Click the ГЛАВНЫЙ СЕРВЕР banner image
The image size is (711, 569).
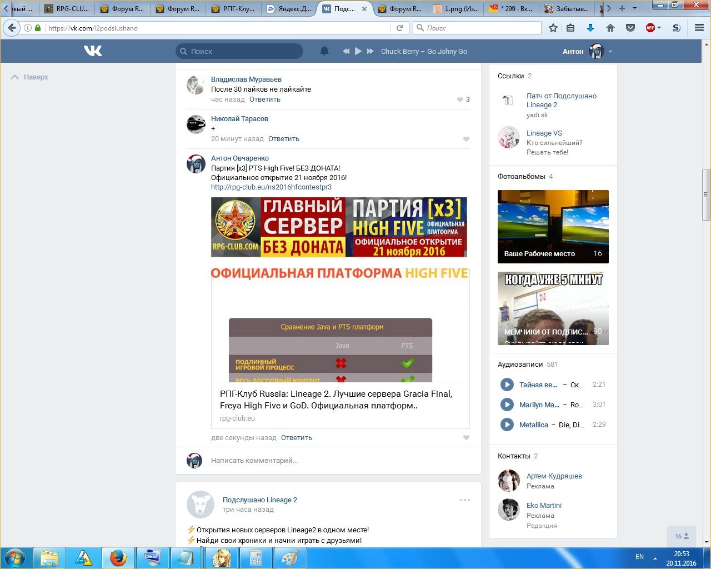[339, 227]
